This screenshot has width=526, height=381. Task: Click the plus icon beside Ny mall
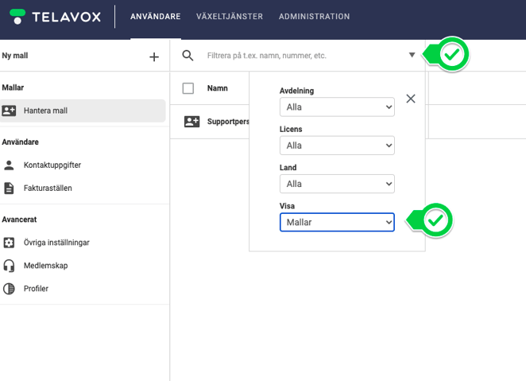coord(154,56)
